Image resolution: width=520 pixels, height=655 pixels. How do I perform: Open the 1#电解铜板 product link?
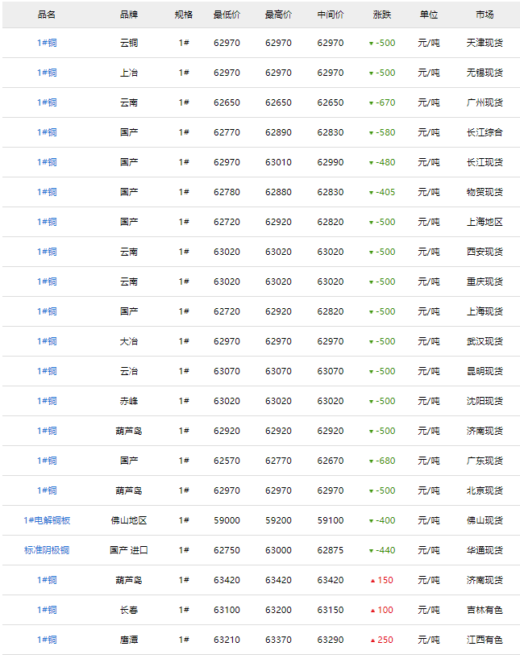click(x=47, y=520)
